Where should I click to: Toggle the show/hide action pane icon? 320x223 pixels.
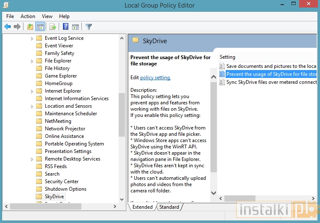[x=75, y=27]
